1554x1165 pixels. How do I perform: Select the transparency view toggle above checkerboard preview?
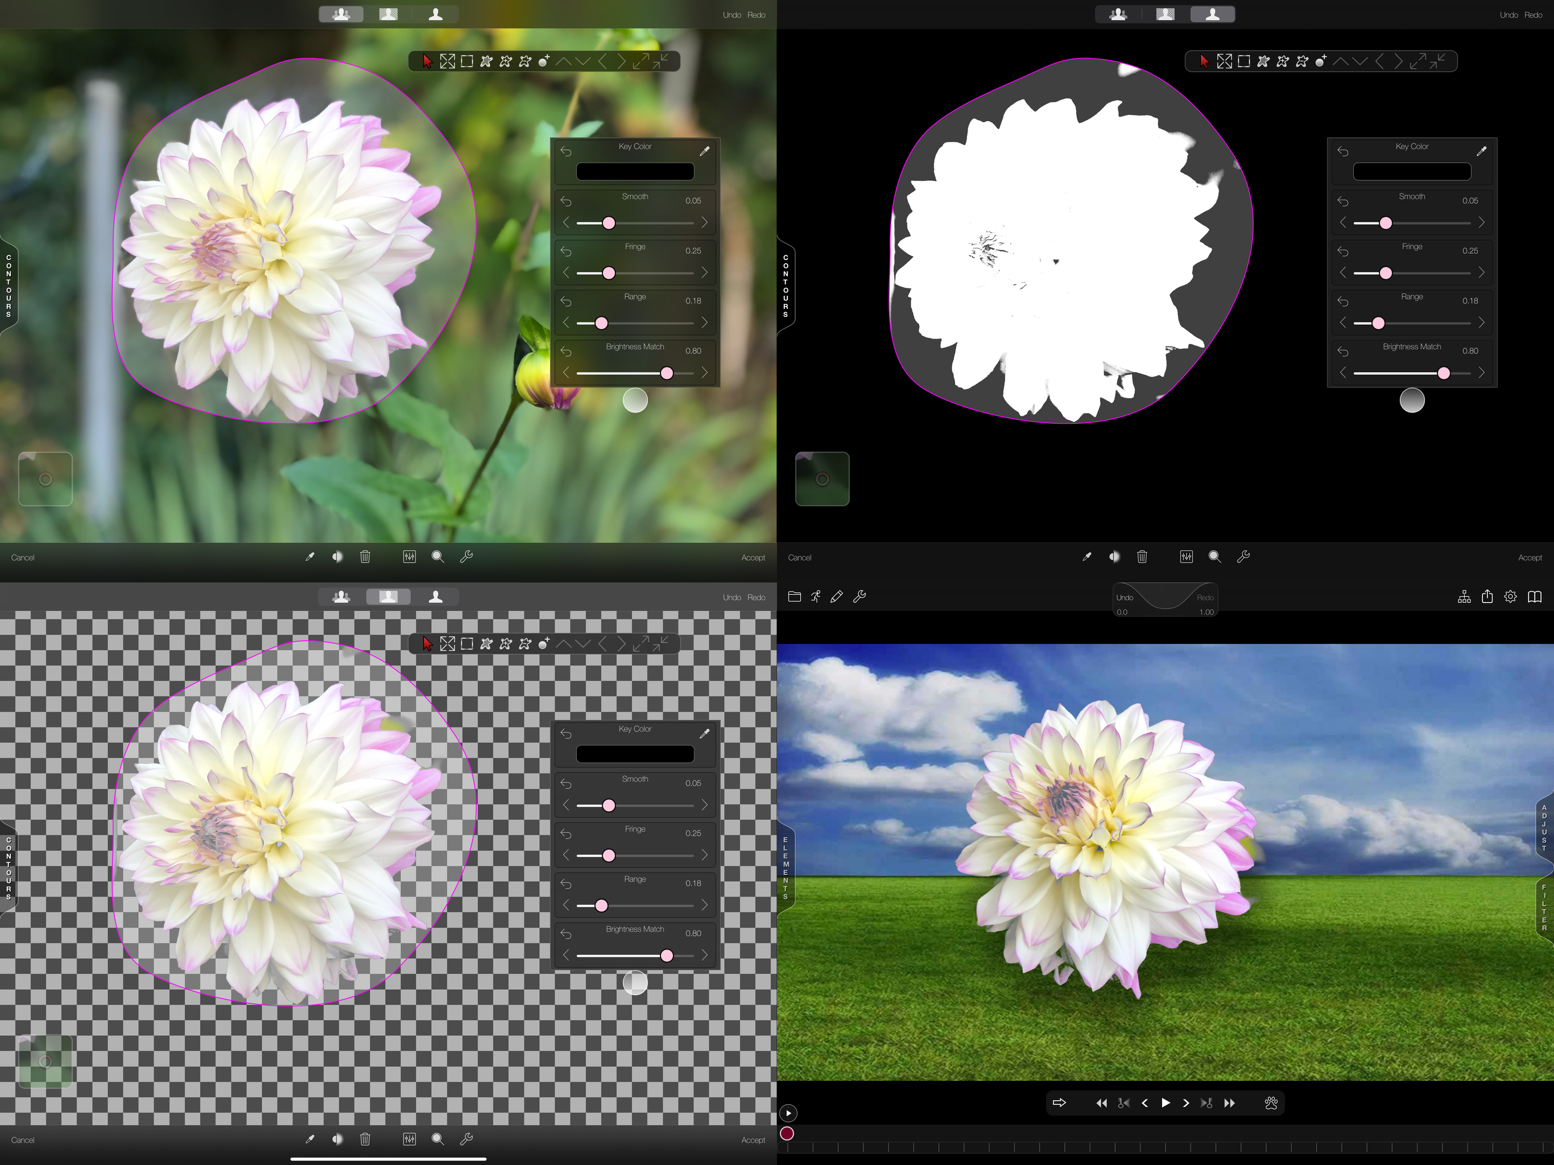(388, 597)
